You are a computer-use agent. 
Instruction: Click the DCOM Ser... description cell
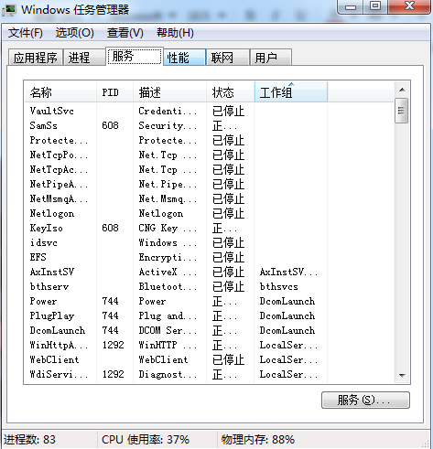point(168,330)
